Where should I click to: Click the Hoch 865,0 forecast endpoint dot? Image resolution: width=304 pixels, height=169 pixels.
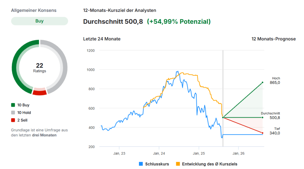[262, 82]
